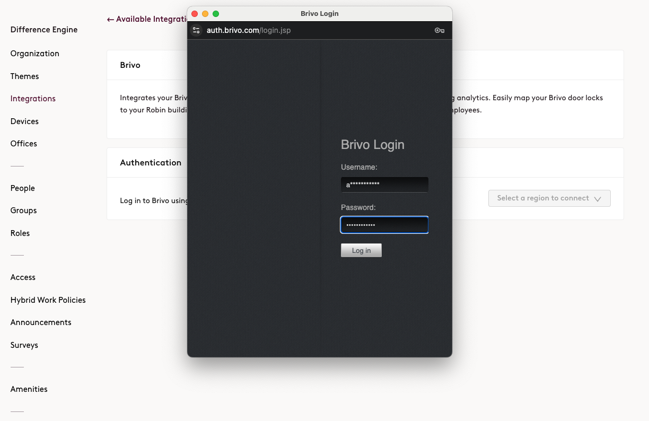Click the Log in button
This screenshot has width=649, height=421.
pyautogui.click(x=361, y=250)
